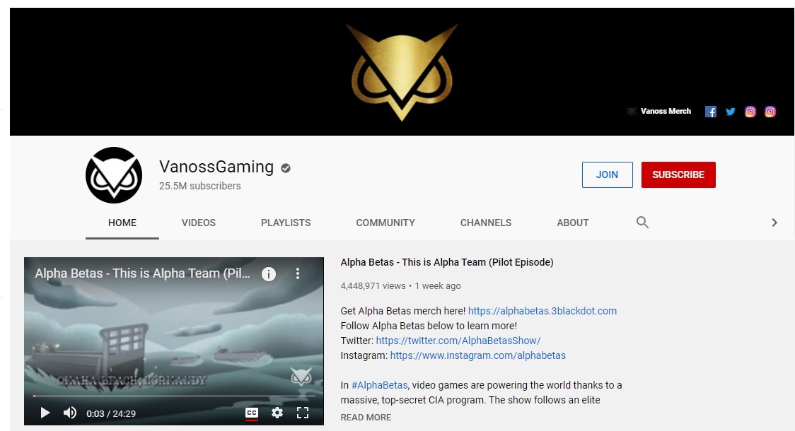
Task: Search the channel with magnifier icon
Action: 642,223
